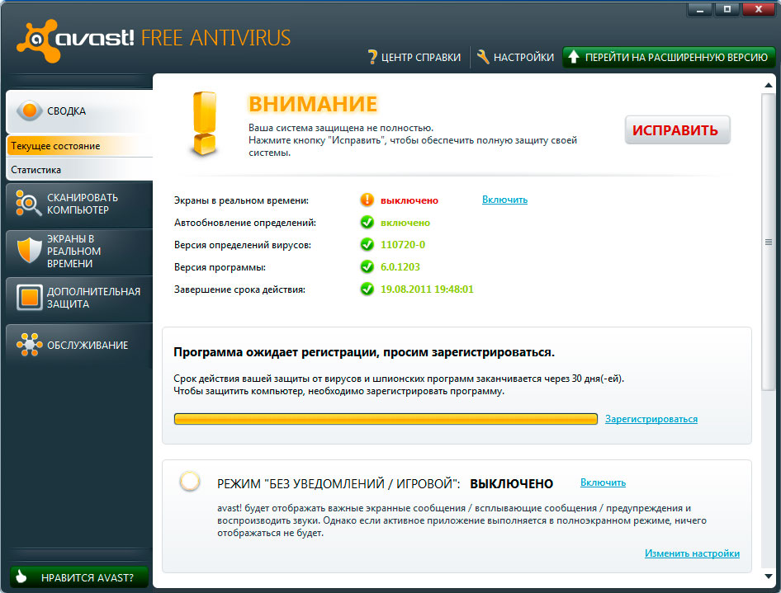Click the help question mark icon
This screenshot has width=781, height=593.
(x=372, y=58)
